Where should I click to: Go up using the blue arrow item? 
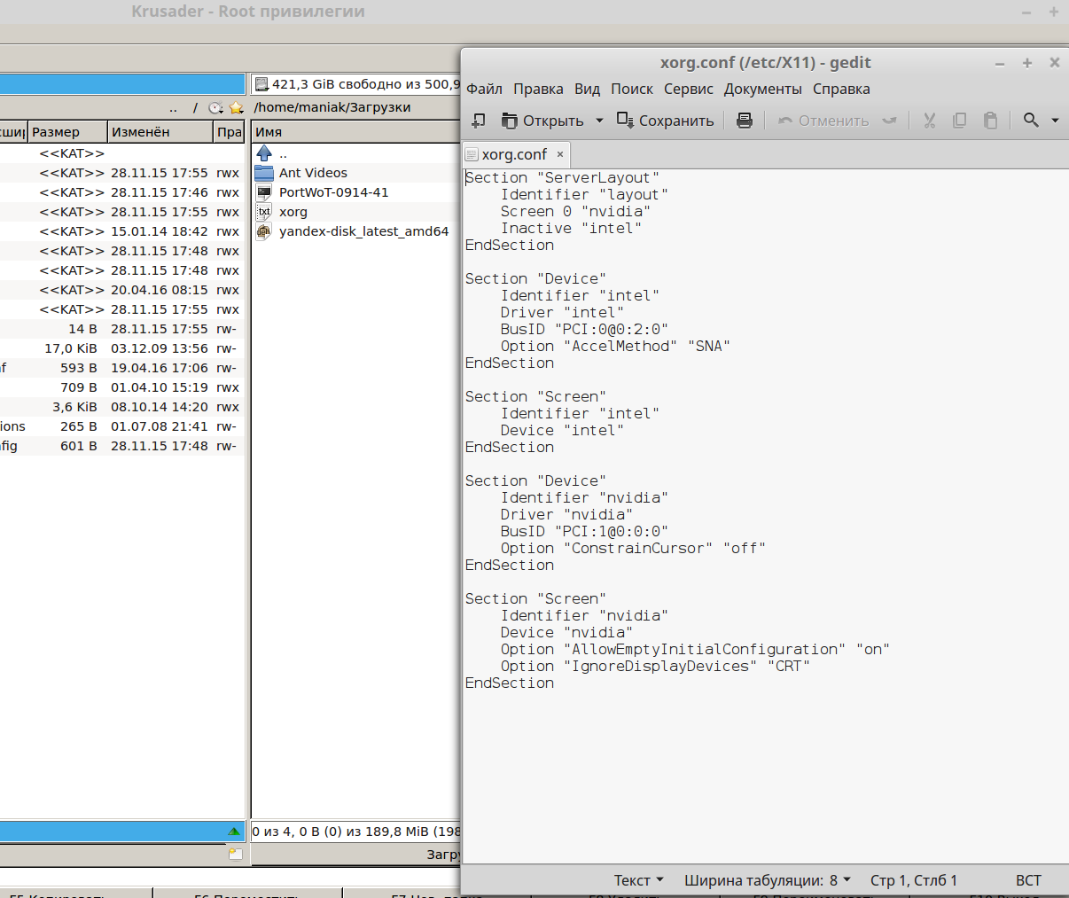tap(264, 153)
